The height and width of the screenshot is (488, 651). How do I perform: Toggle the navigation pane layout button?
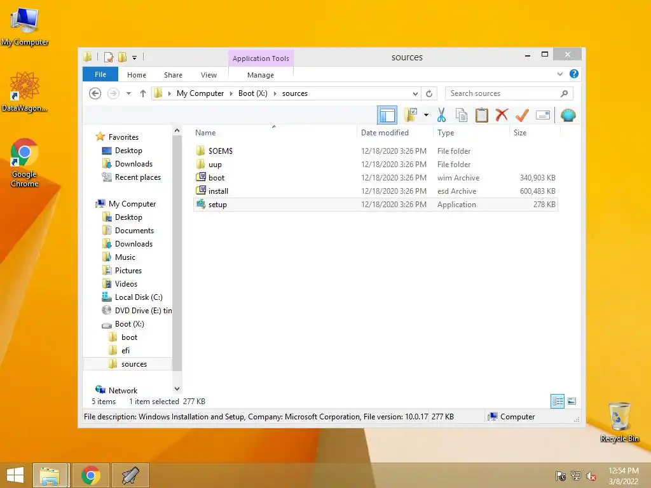pyautogui.click(x=387, y=115)
